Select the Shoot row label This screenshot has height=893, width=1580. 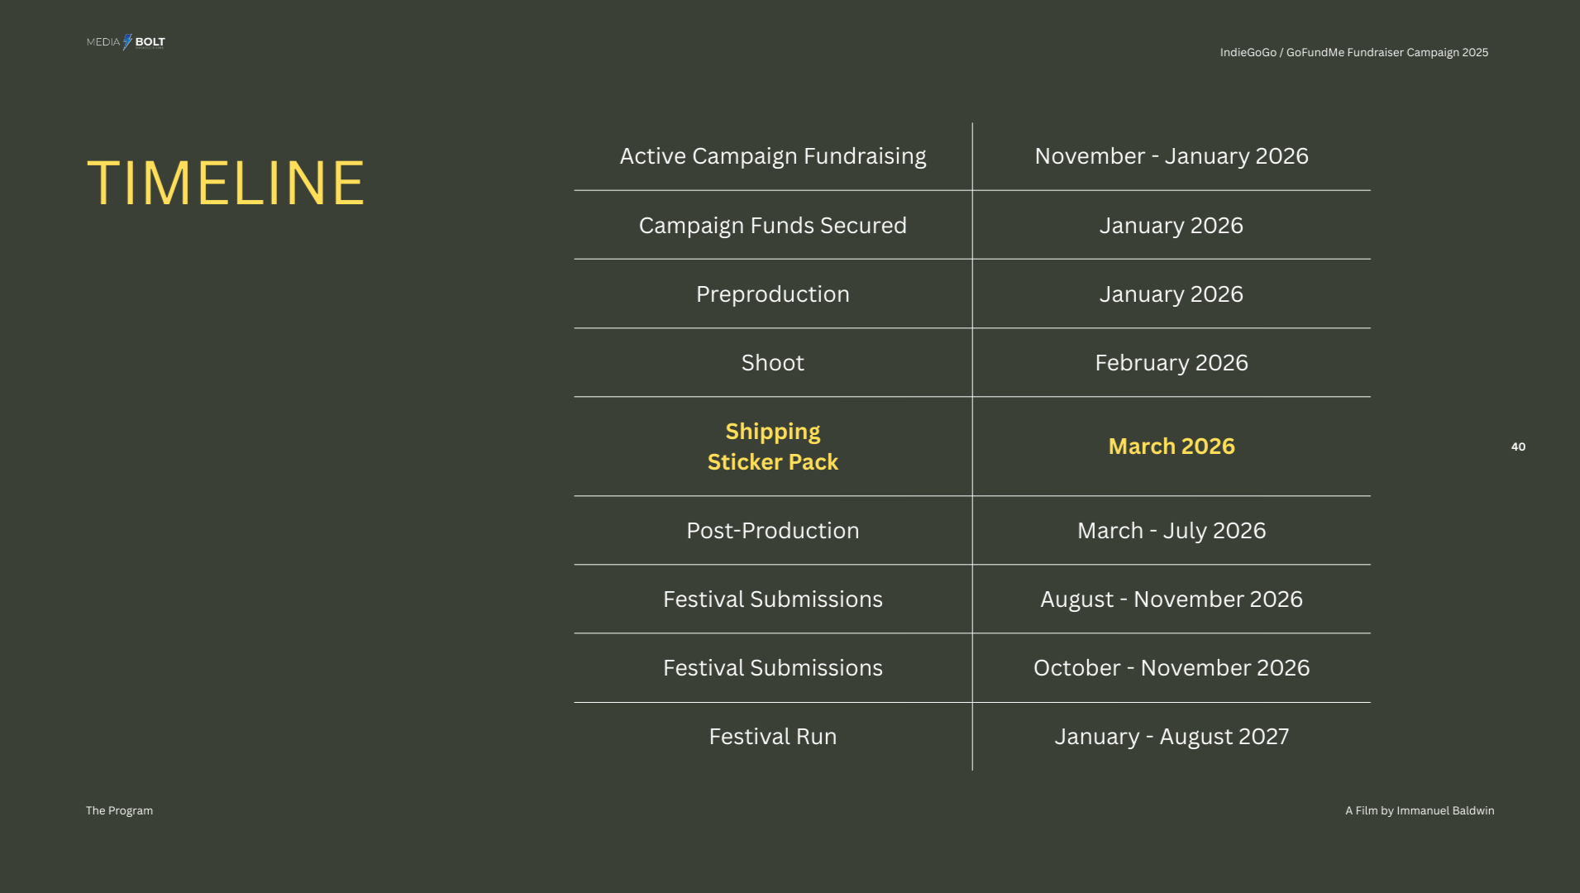click(x=772, y=363)
